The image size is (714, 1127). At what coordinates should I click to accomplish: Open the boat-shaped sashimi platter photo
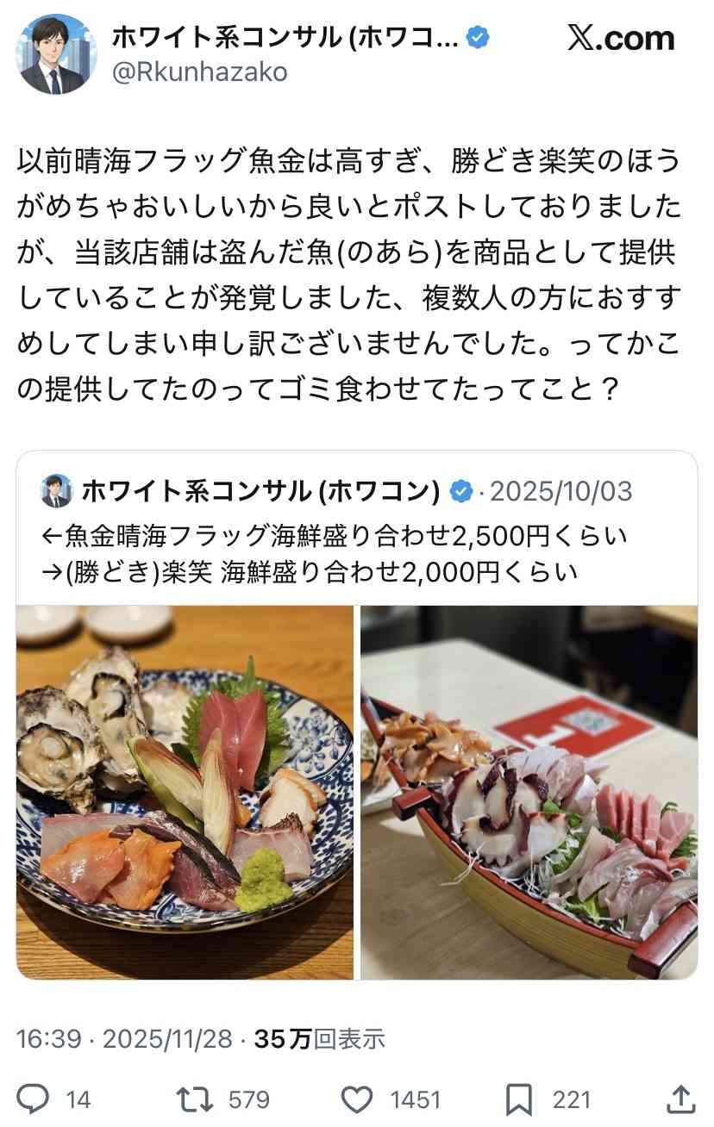pos(529,792)
